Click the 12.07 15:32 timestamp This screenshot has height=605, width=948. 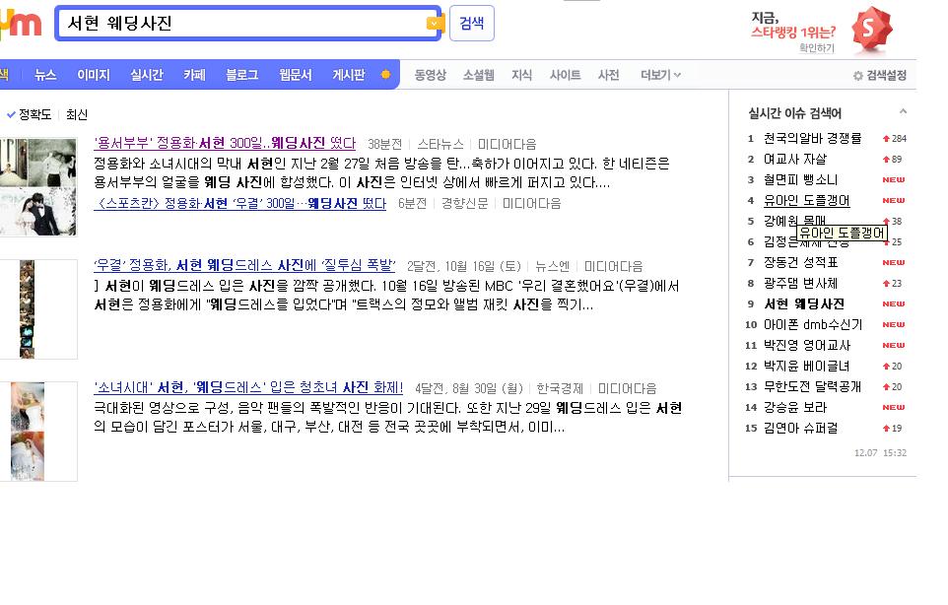[880, 452]
